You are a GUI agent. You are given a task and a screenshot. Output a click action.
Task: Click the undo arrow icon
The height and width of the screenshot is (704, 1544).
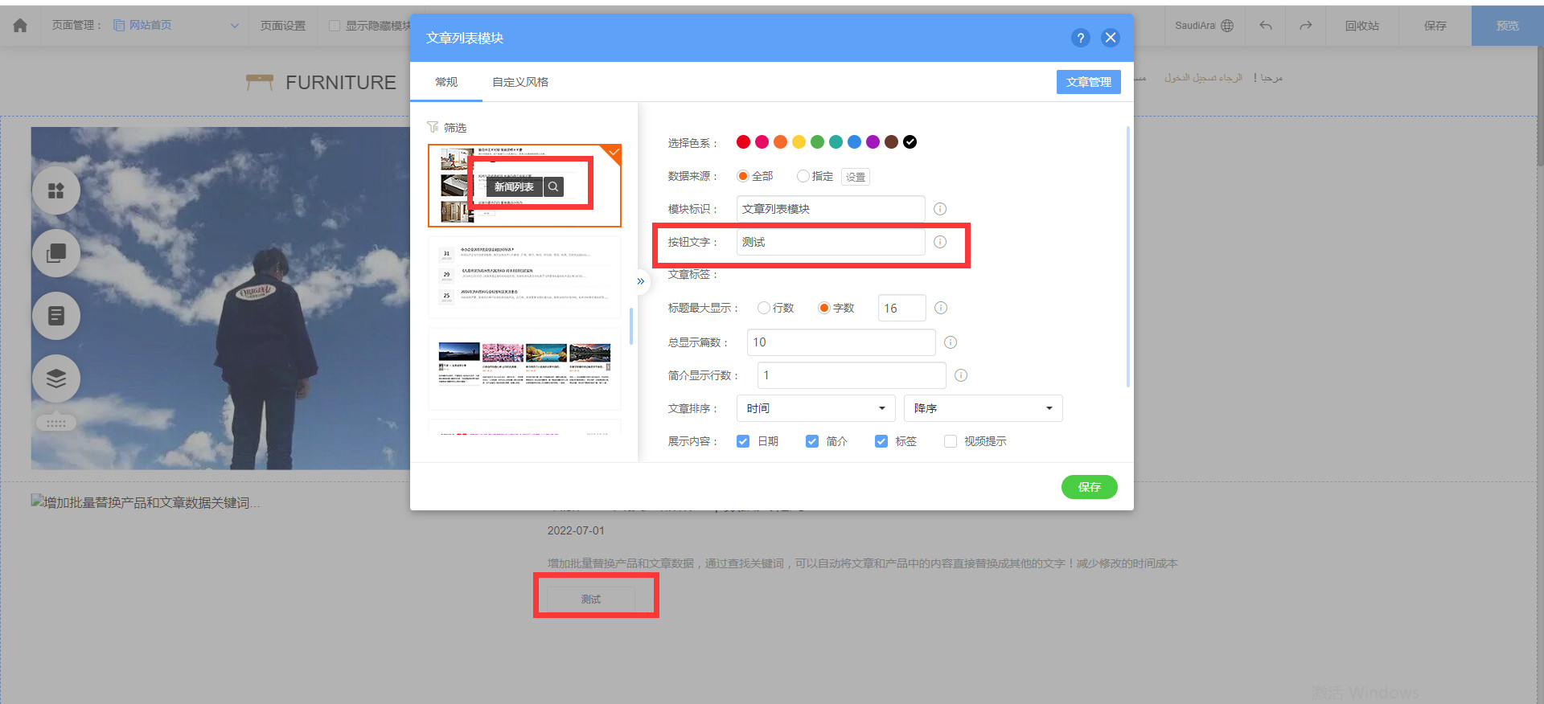click(x=1266, y=26)
